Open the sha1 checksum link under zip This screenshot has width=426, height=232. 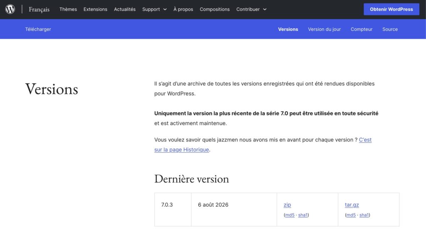[x=303, y=215]
